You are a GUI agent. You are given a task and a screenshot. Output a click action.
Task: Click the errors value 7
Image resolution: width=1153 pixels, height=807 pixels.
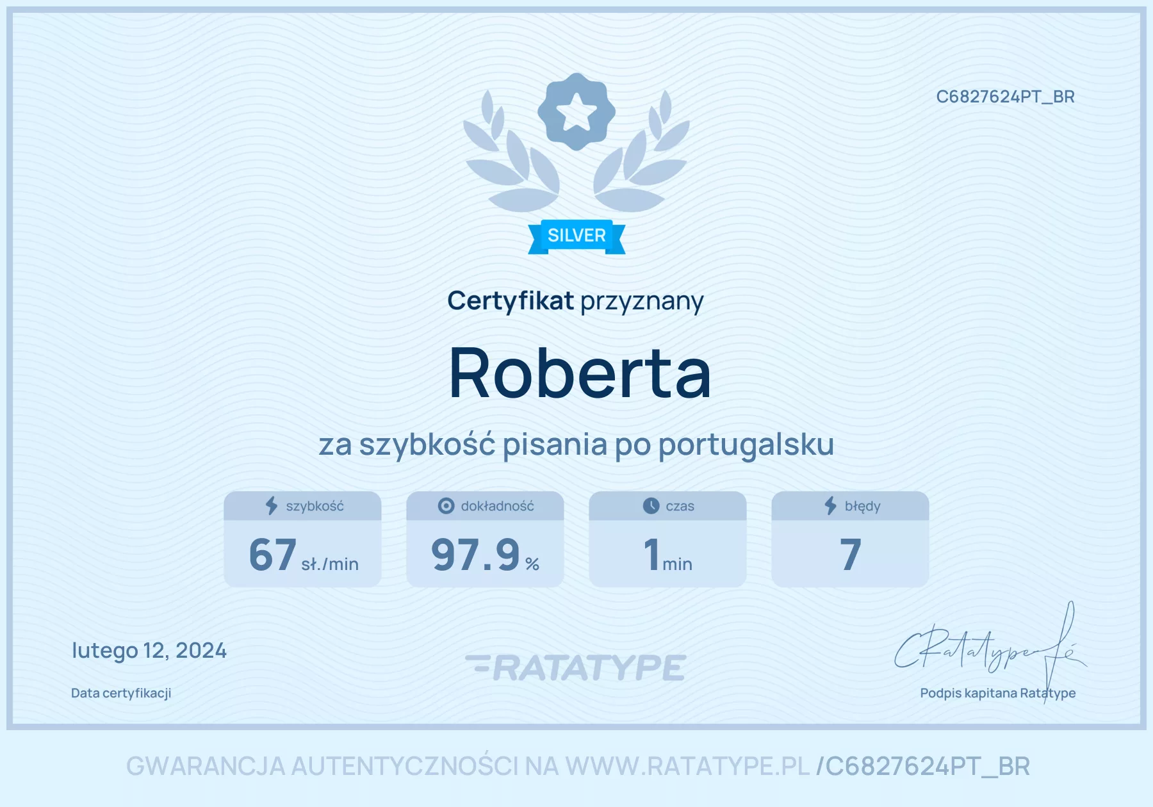pos(851,555)
